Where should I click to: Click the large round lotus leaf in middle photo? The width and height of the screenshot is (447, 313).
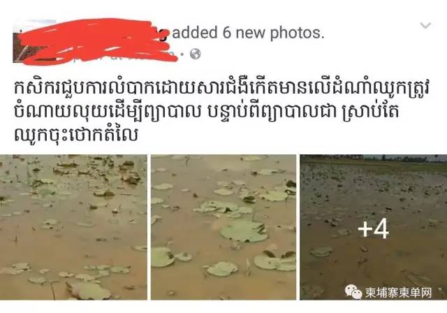244,231
